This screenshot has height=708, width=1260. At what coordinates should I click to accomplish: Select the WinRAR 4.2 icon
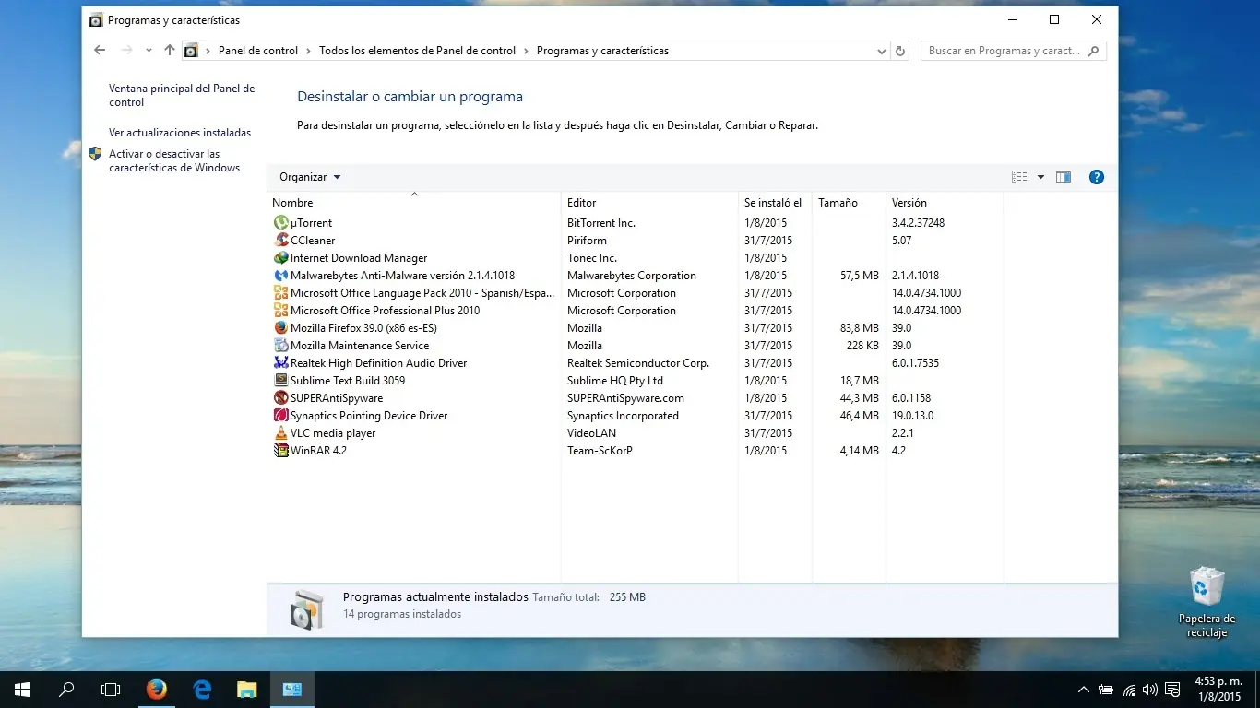coord(281,451)
